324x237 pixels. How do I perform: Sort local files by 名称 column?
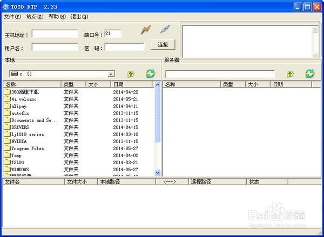32,84
